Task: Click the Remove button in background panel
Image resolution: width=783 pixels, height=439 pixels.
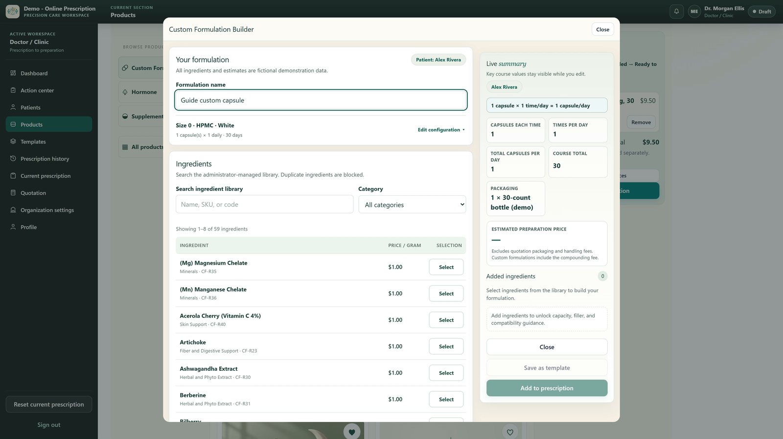Action: point(641,122)
